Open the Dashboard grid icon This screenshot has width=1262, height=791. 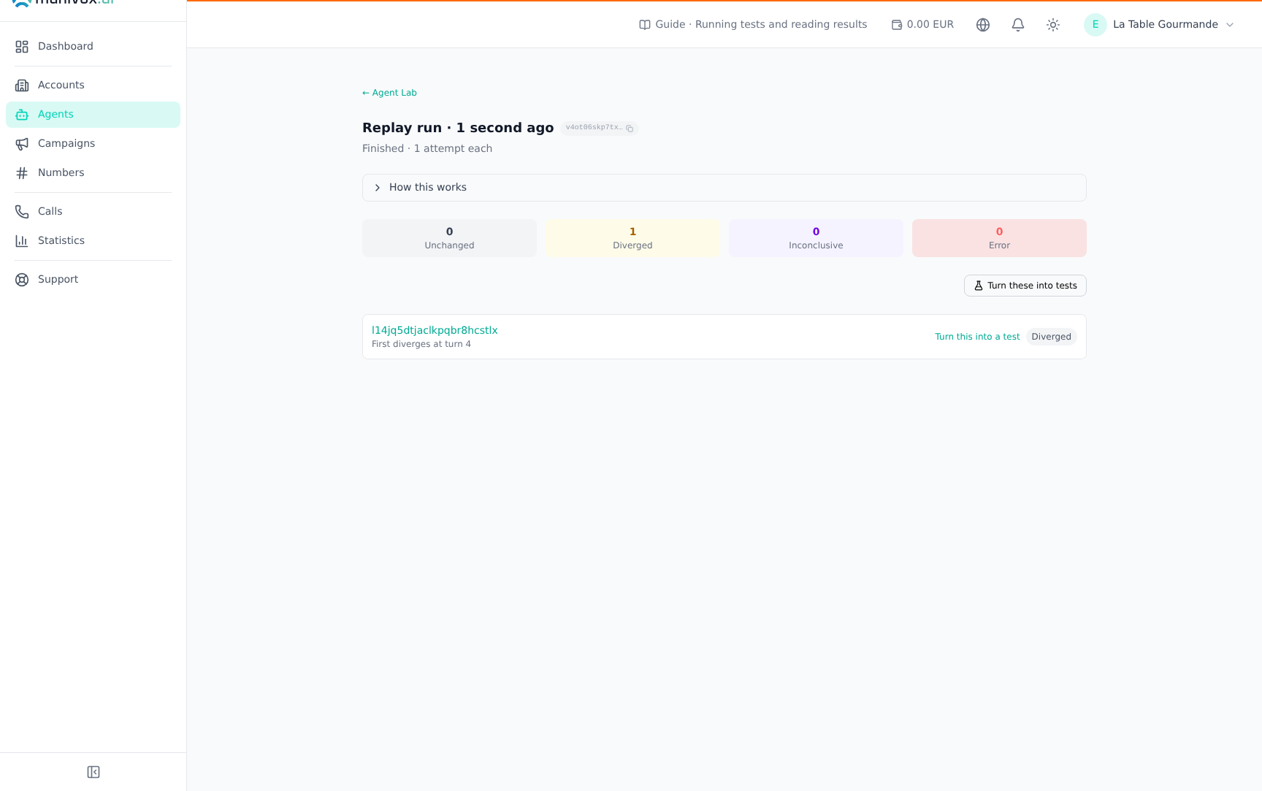[x=22, y=47]
